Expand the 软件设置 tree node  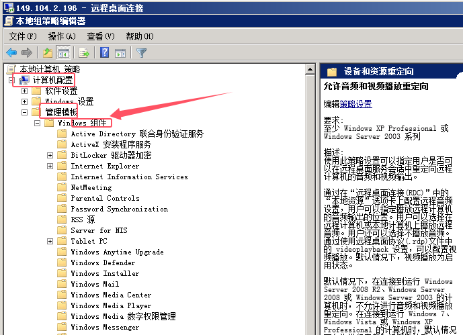tap(25, 91)
